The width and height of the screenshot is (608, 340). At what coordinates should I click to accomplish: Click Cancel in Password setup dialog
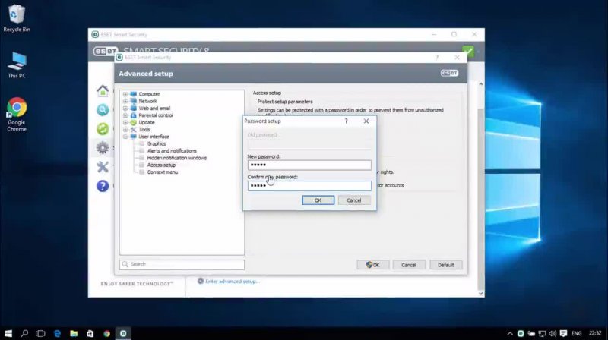(x=354, y=200)
